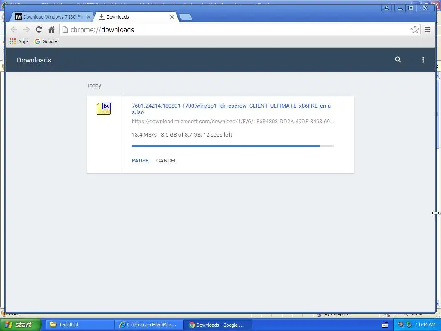Reload the downloads page
The image size is (441, 331).
pos(39,30)
